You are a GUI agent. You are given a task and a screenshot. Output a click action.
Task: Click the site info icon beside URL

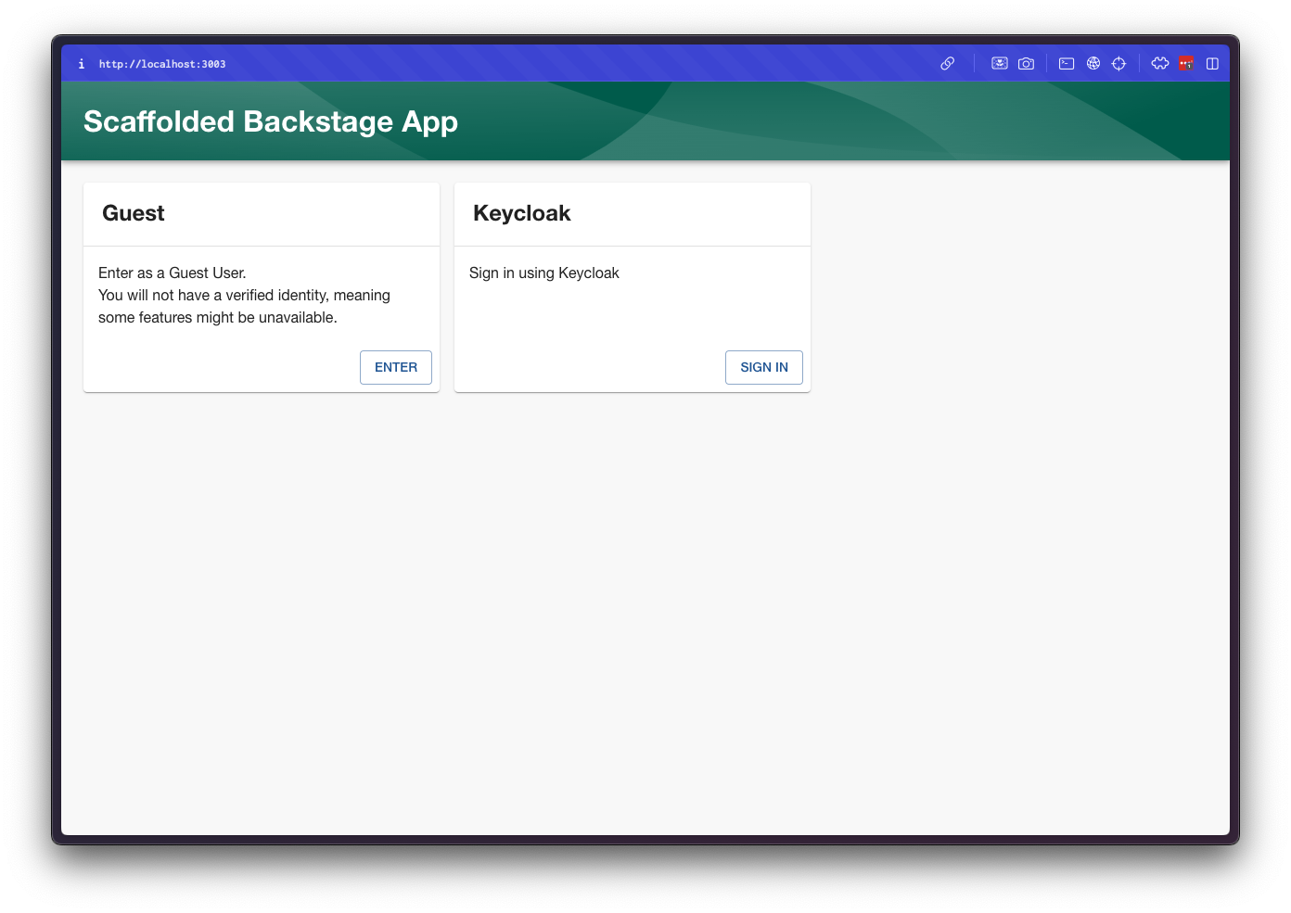click(82, 64)
